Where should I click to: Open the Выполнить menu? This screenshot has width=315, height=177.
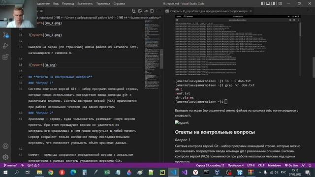[85, 3]
